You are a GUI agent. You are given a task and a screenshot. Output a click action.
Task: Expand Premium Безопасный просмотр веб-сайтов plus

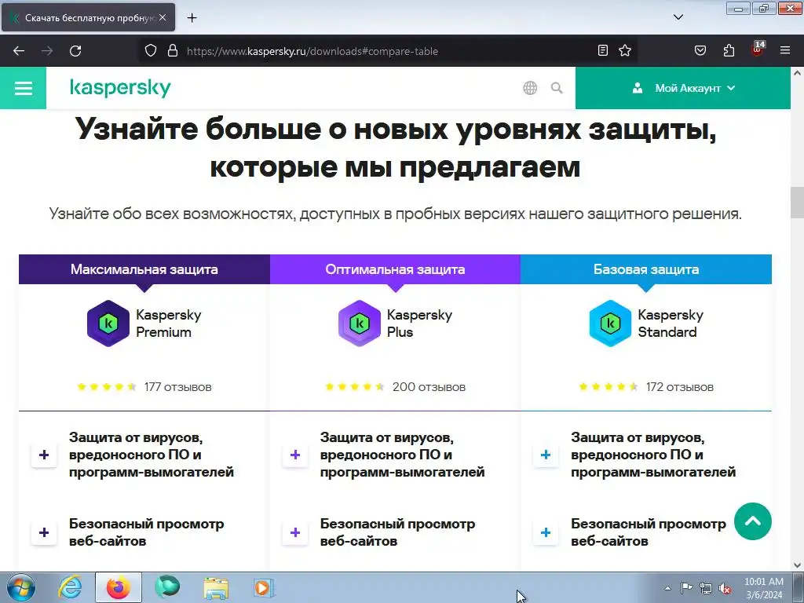[44, 533]
